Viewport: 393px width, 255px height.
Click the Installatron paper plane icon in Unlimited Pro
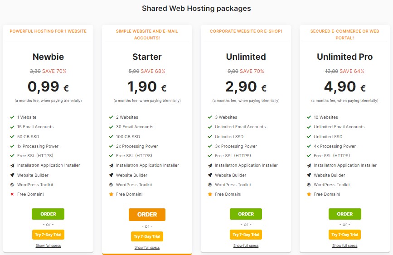point(309,165)
